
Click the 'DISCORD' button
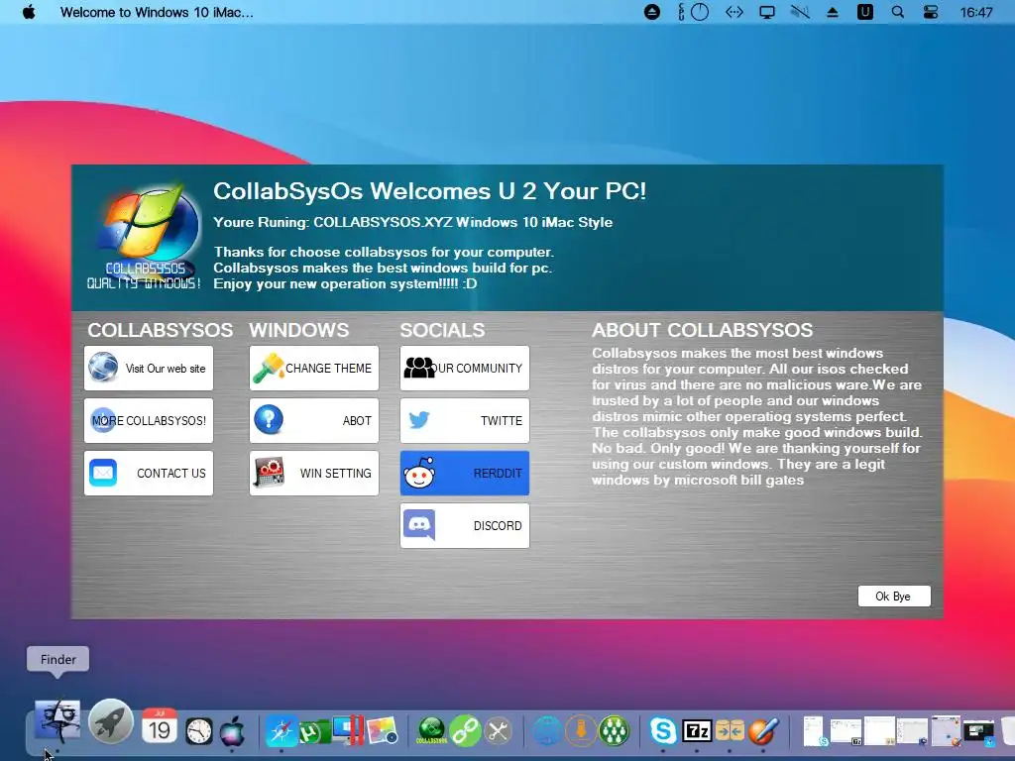point(465,525)
